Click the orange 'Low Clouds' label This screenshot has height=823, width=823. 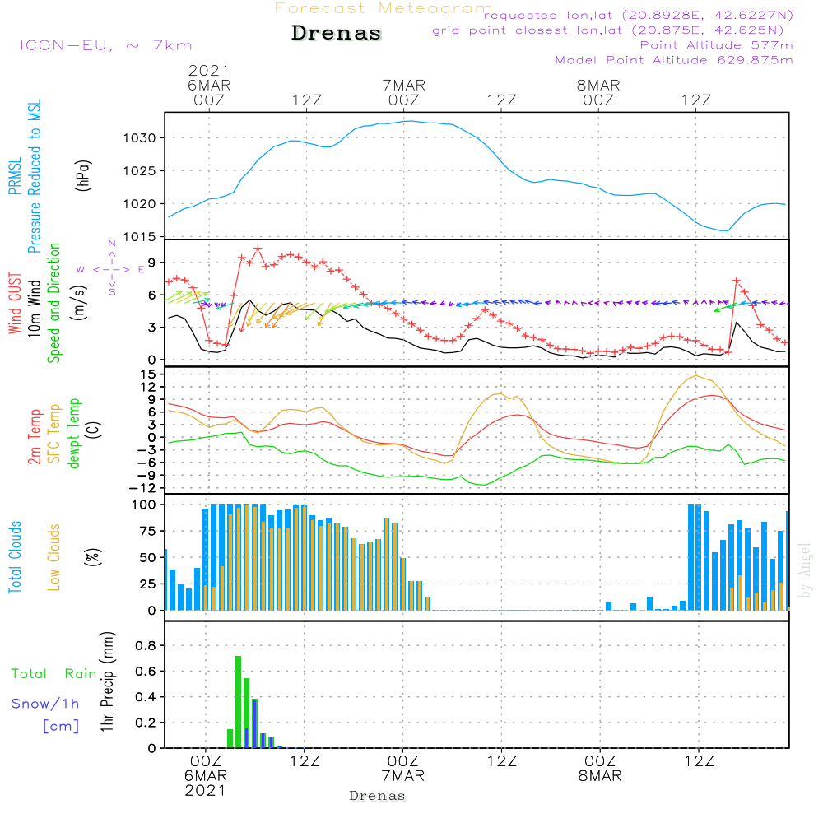click(x=53, y=557)
